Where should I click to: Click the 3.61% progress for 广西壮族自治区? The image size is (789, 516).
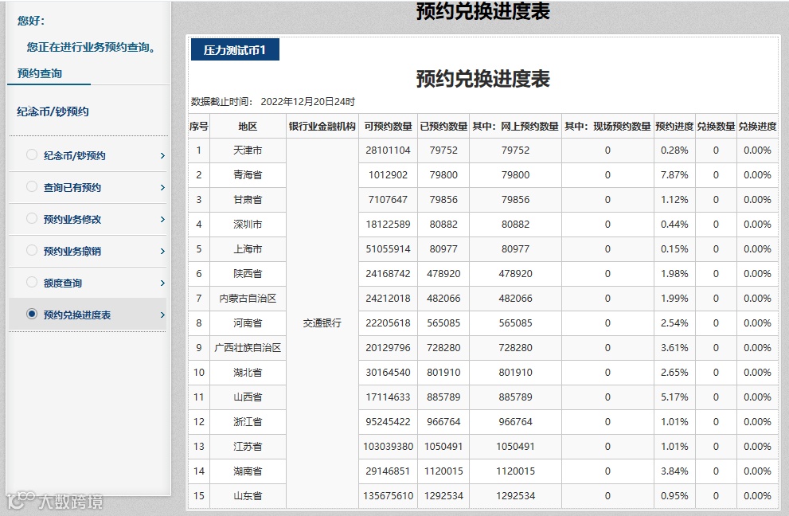coord(674,347)
